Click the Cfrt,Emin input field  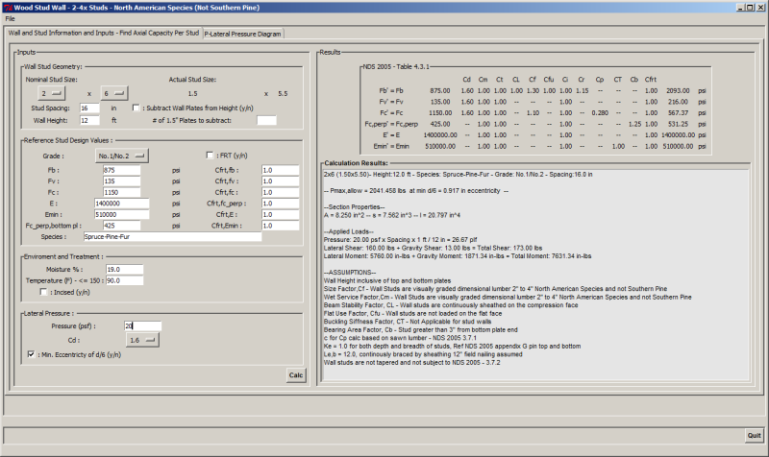(281, 226)
